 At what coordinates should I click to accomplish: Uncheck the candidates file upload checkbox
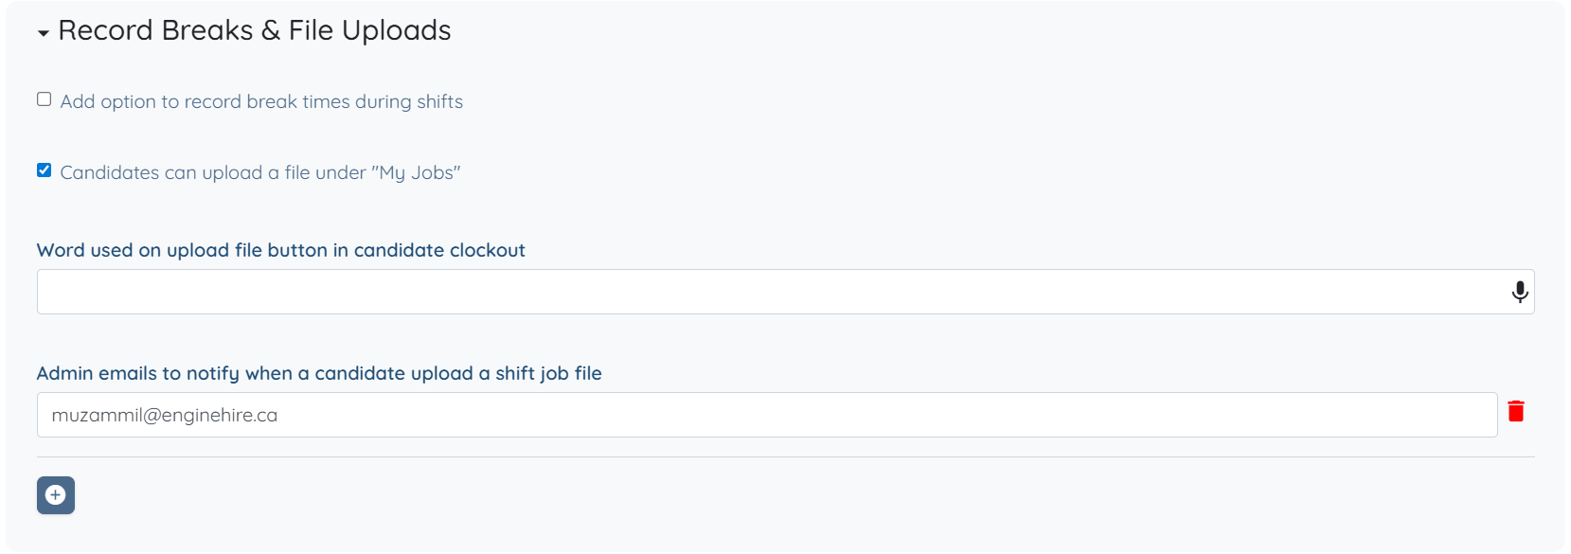click(x=45, y=170)
